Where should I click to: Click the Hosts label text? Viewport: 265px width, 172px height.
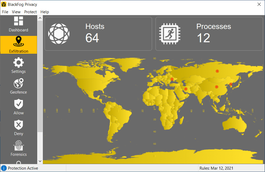point(95,27)
